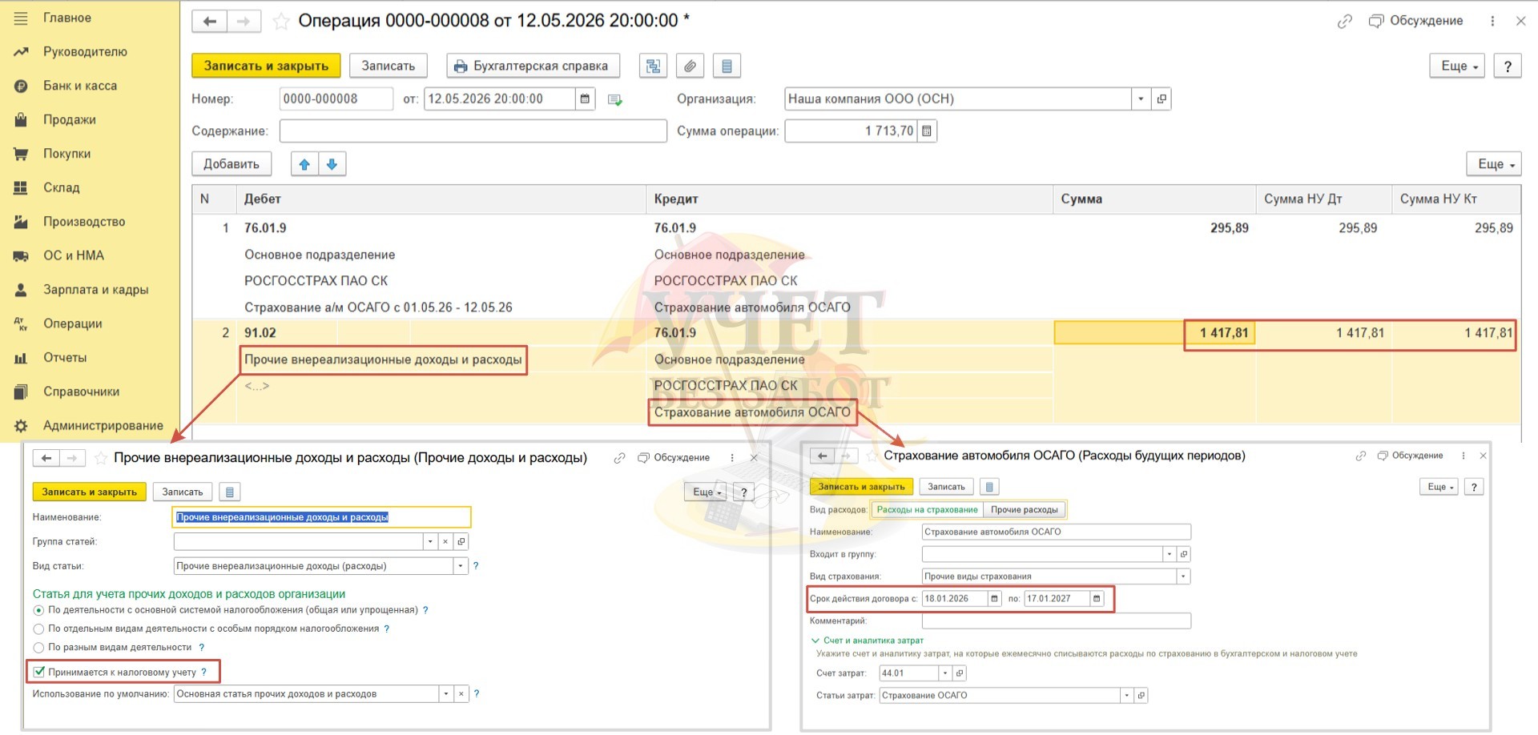Open the Вид статьи dropdown

461,566
